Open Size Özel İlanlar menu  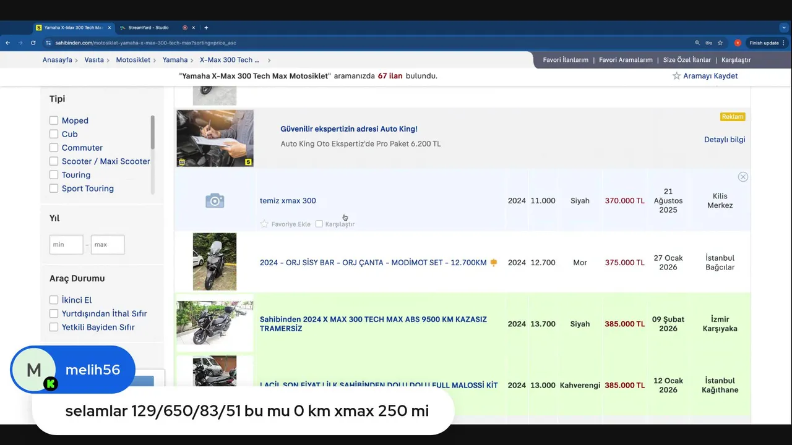[x=687, y=60]
